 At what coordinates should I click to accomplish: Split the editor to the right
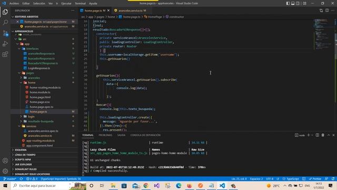327,11
